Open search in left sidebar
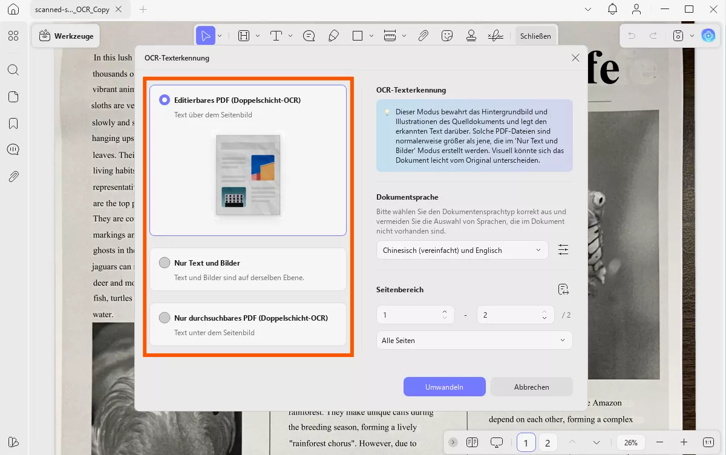 point(13,70)
